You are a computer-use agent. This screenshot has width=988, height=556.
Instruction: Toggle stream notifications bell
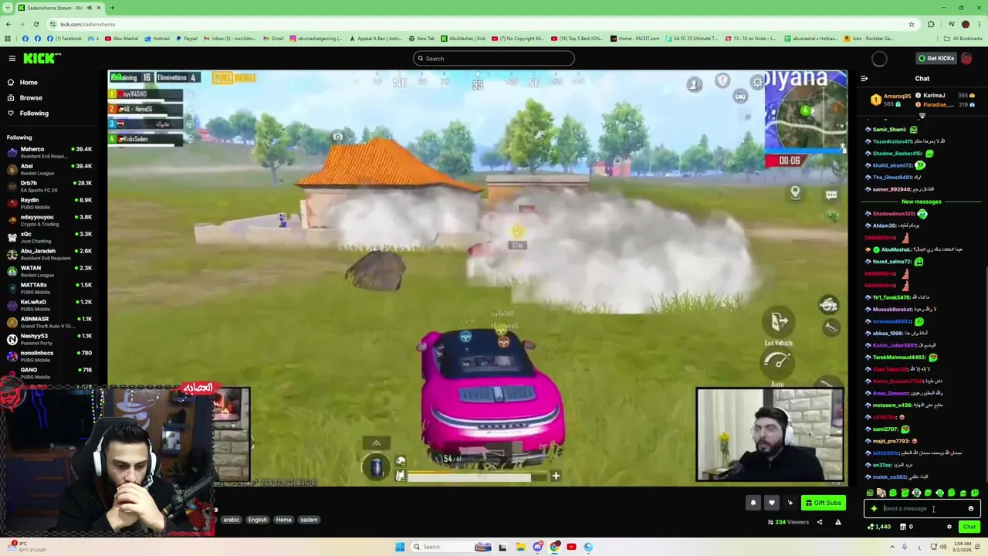pyautogui.click(x=753, y=503)
